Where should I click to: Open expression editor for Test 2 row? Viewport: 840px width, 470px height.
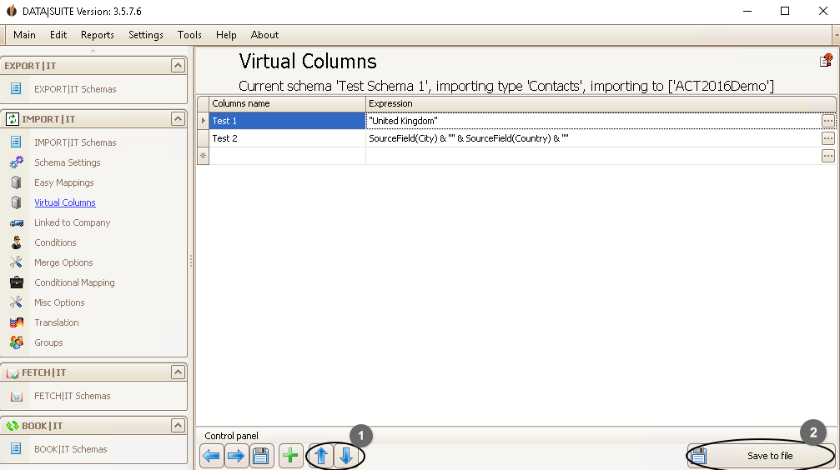coord(827,138)
